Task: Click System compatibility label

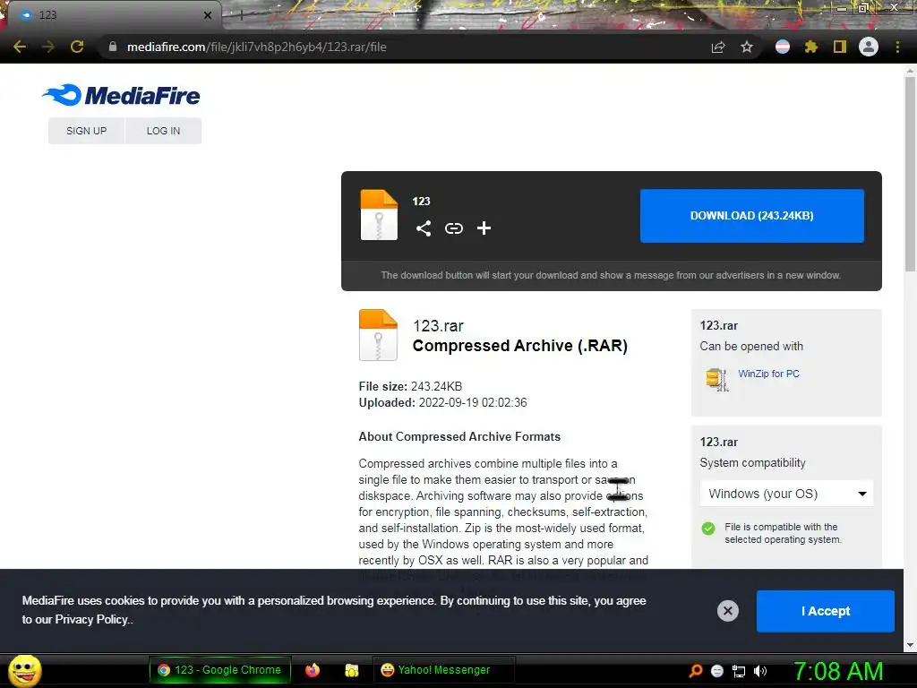Action: tap(752, 463)
